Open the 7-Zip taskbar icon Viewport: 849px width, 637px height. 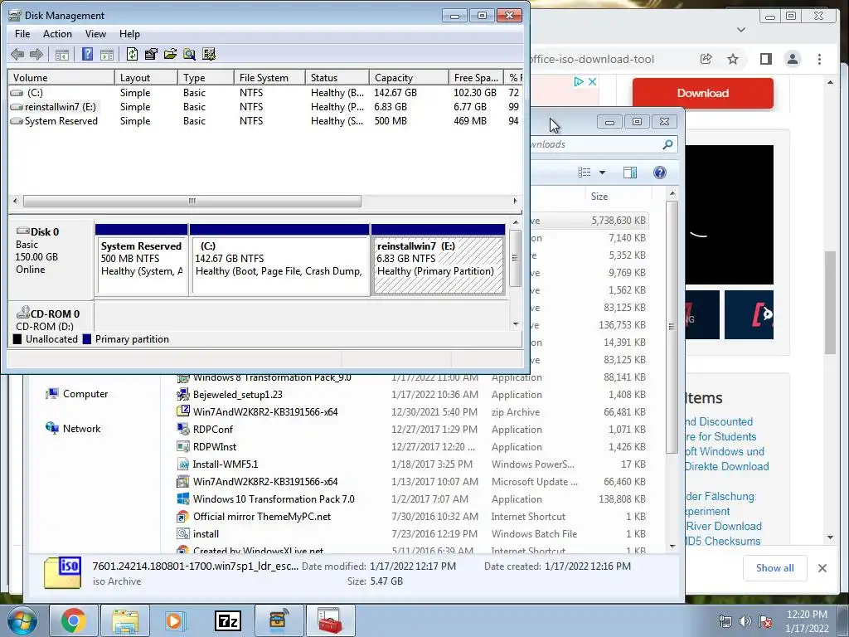tap(228, 620)
